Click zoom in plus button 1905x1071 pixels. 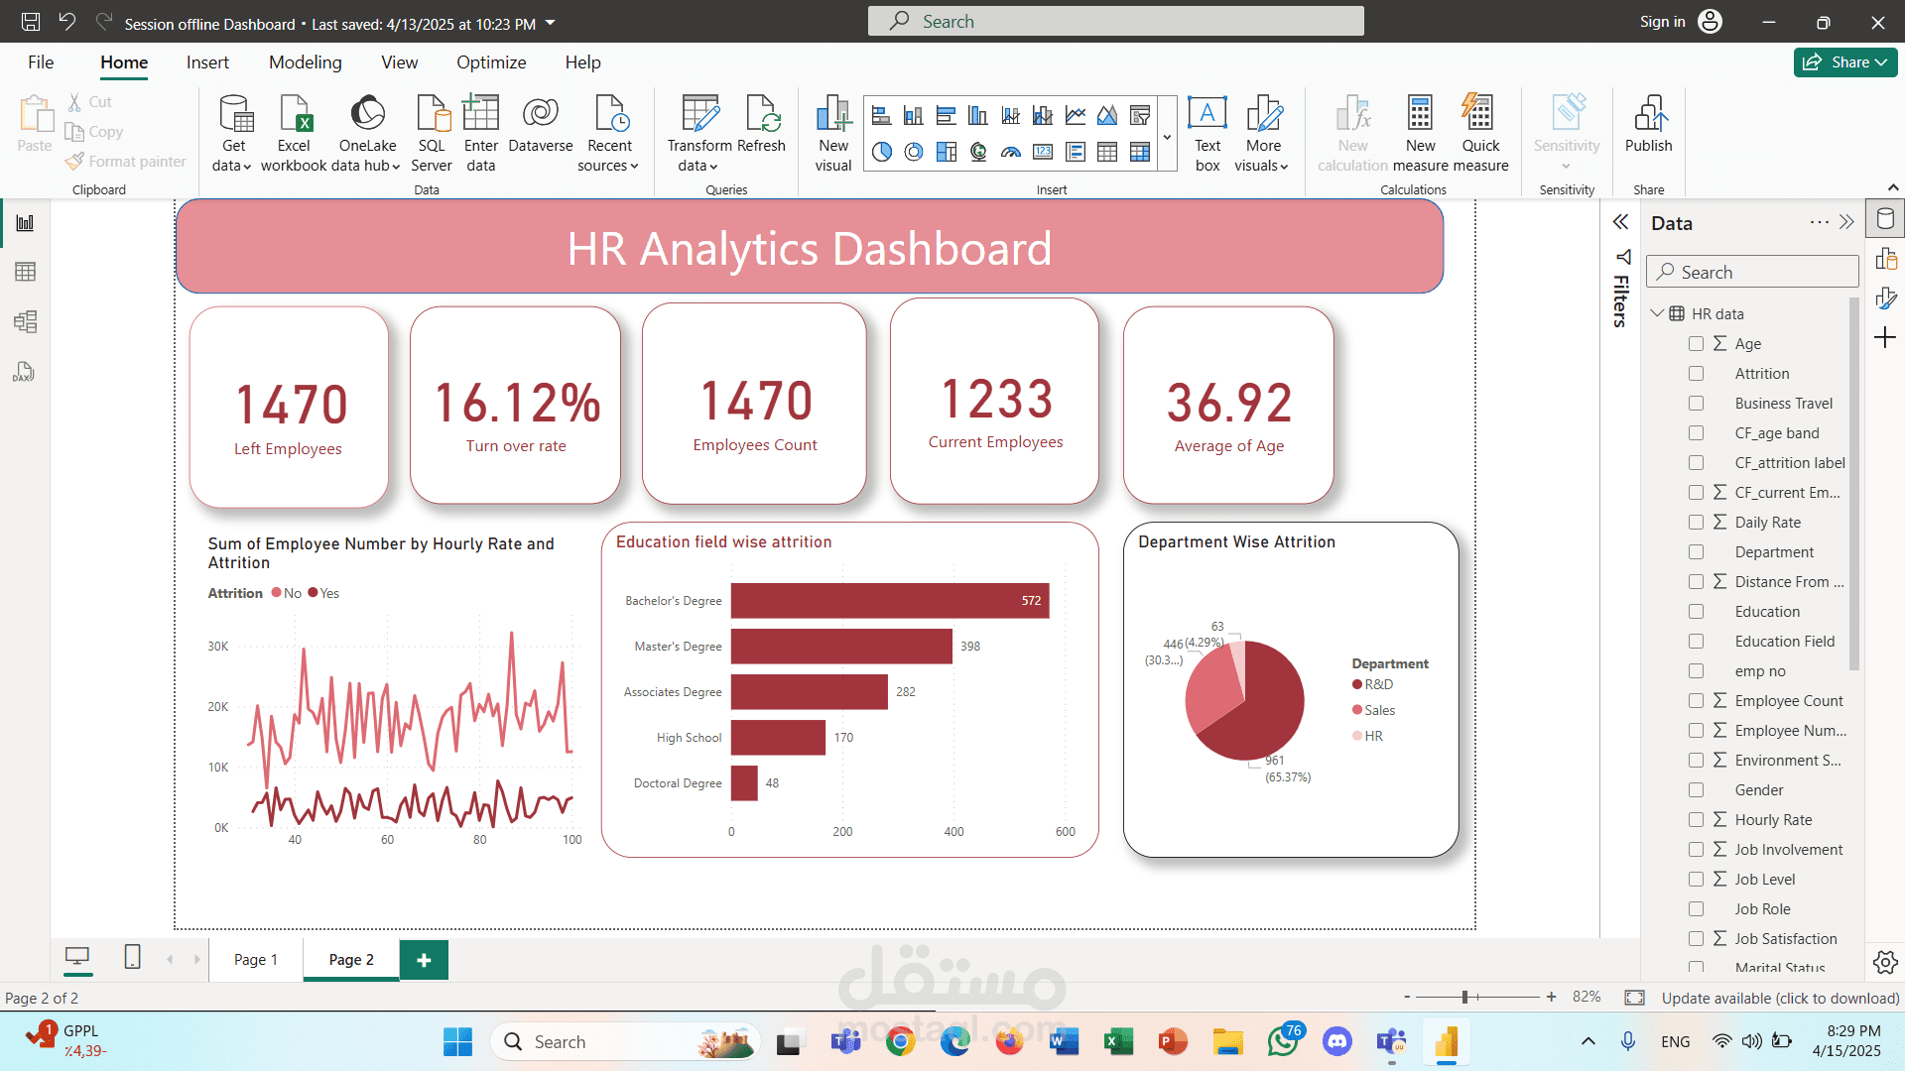tap(1551, 997)
